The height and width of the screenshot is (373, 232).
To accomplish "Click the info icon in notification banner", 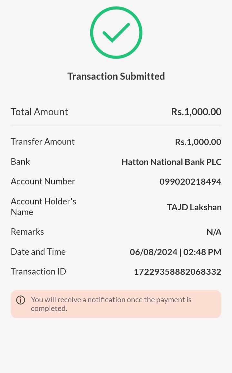I will (21, 300).
